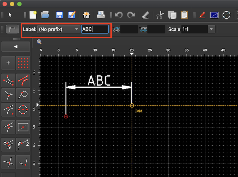Cut selection with the scissors icon
This screenshot has height=177, width=238.
pyautogui.click(x=160, y=15)
